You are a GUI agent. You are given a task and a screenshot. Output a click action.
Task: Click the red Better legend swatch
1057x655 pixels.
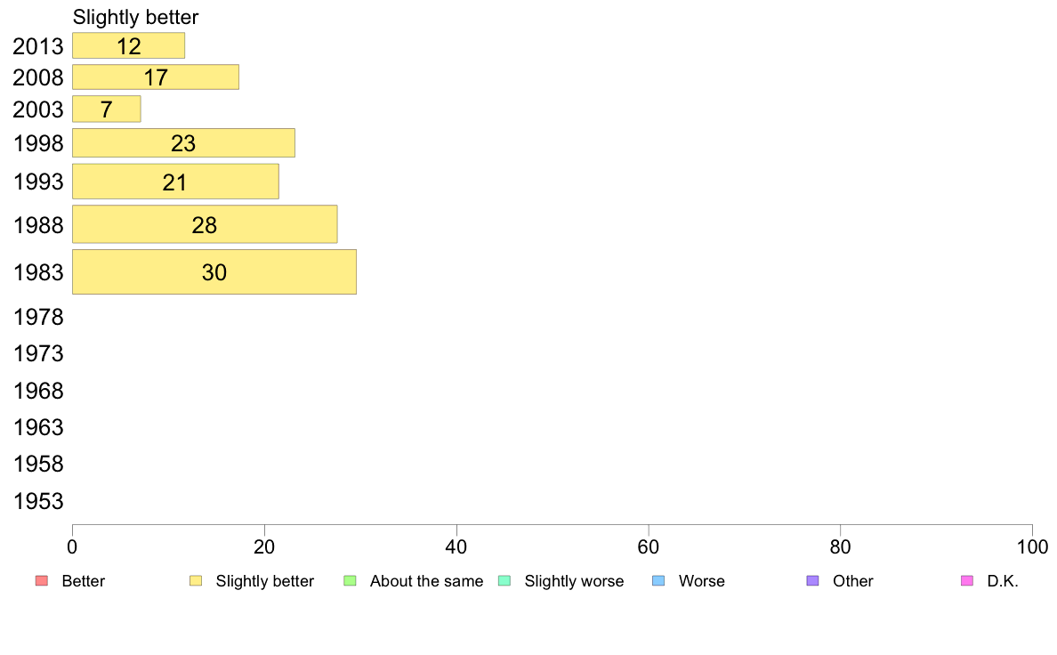click(x=42, y=581)
